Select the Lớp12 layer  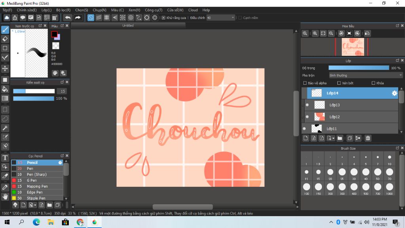[x=352, y=117]
